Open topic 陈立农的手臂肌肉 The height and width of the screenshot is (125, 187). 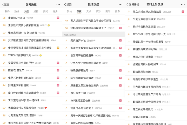[143, 109]
